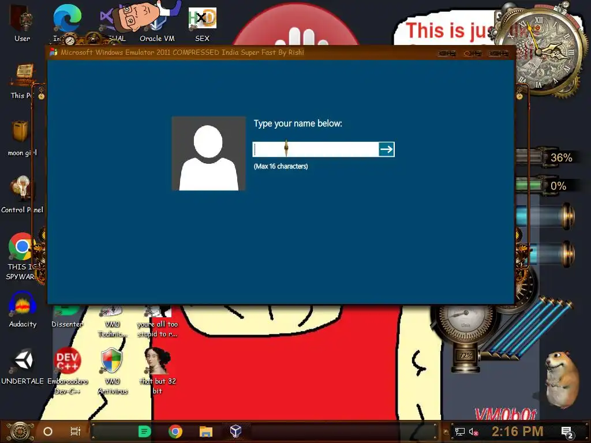Open the This PC desktop icon
This screenshot has height=443, width=591.
click(22, 81)
